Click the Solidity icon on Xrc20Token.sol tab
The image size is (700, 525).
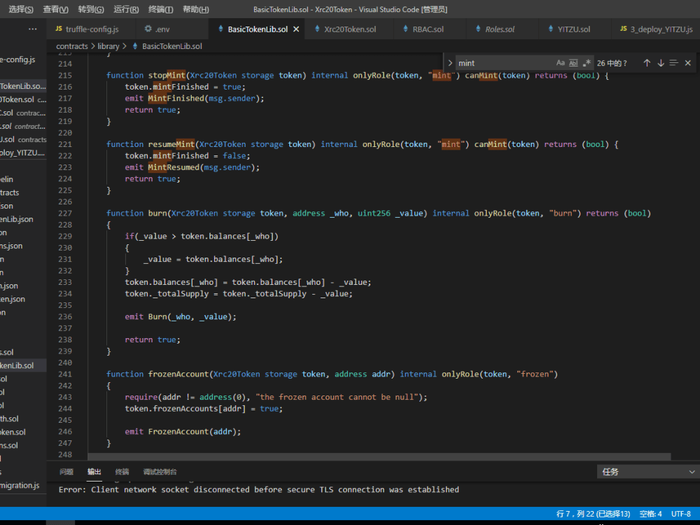pos(317,29)
